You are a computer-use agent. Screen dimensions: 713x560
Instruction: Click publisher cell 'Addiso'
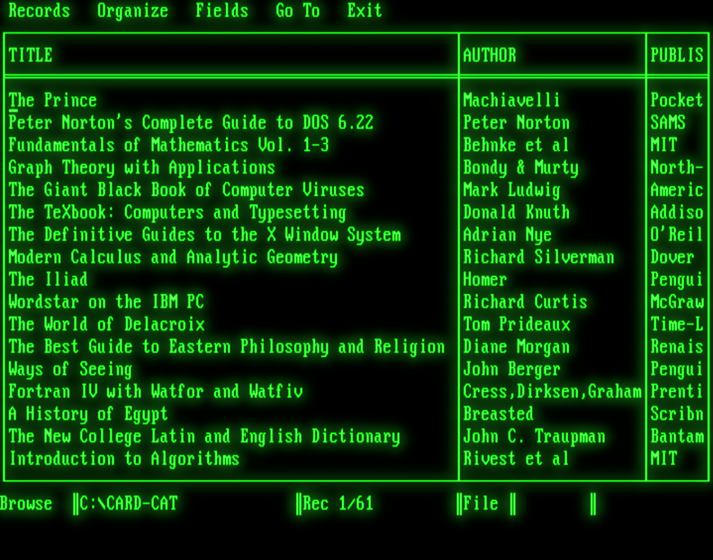(x=677, y=212)
